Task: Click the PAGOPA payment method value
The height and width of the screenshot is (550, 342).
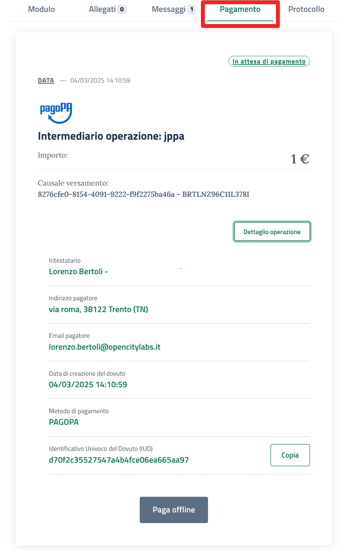Action: [x=64, y=422]
